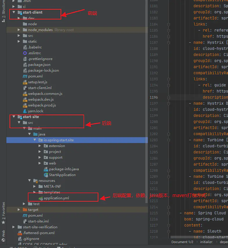Collapse the resources folder
Screen dimensions: 228x248
coord(29,181)
